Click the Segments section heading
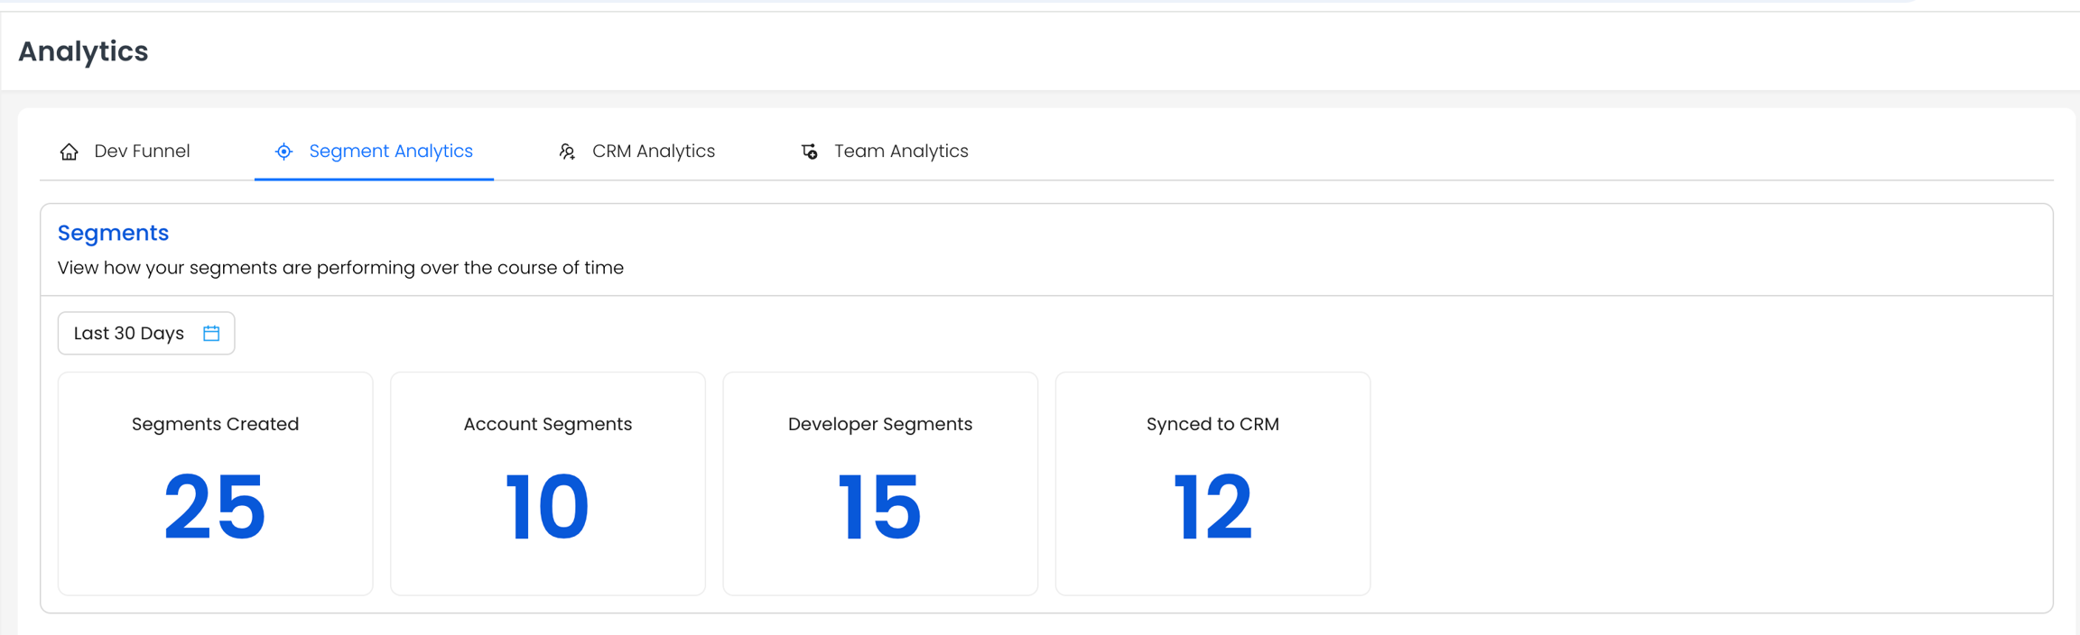Viewport: 2080px width, 635px height. tap(113, 233)
